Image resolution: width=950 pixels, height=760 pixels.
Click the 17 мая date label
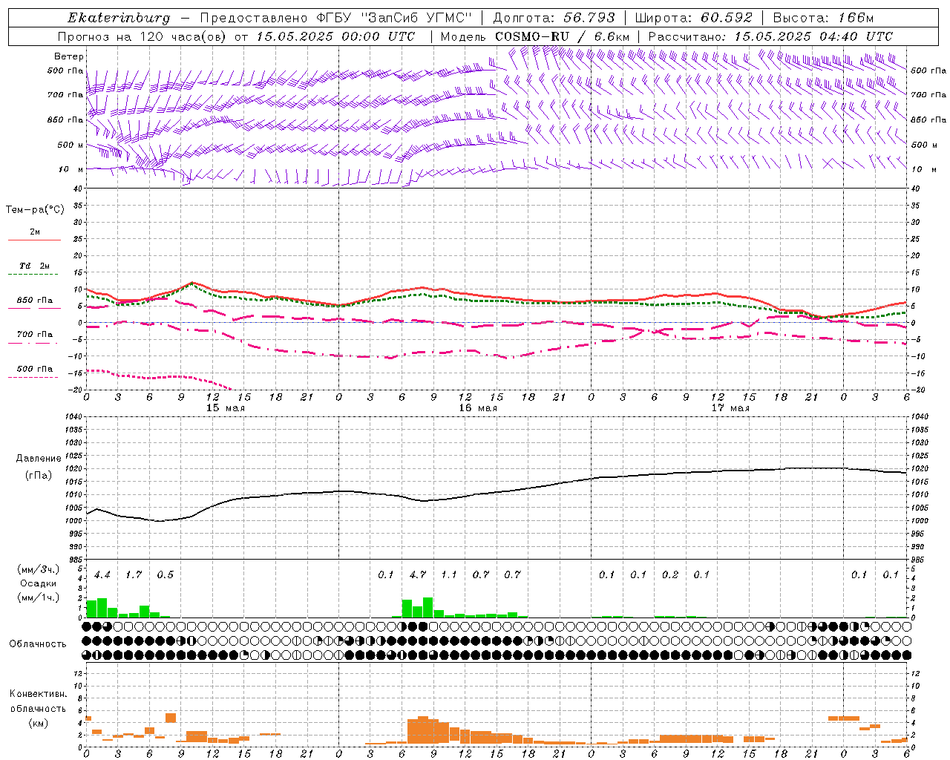(730, 408)
